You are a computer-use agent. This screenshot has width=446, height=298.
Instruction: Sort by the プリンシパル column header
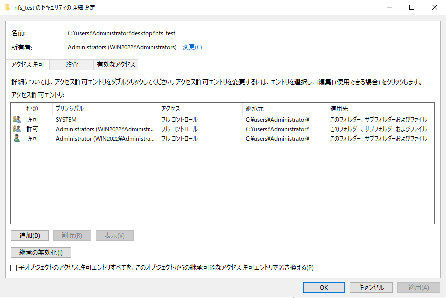(105, 108)
